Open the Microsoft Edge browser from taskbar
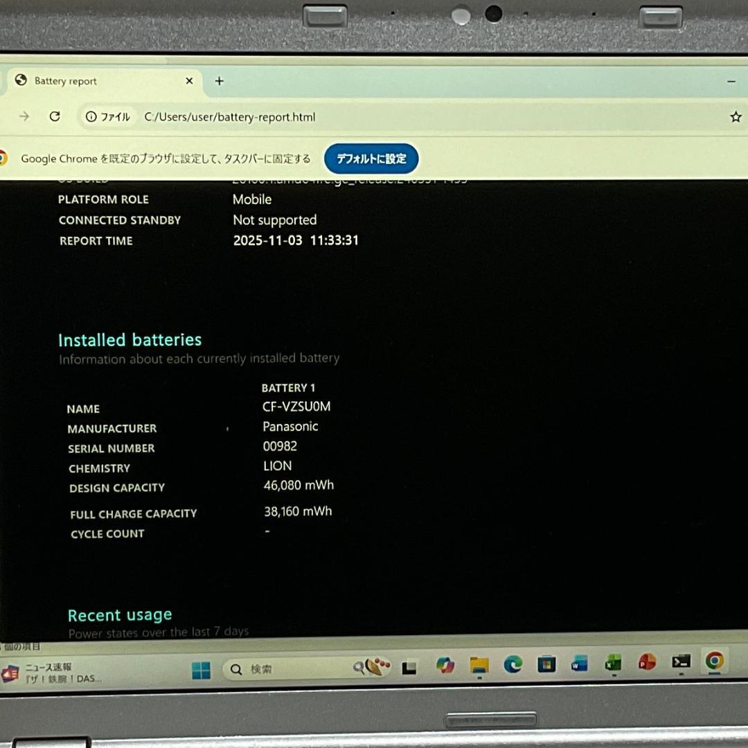748x748 pixels. tap(514, 668)
